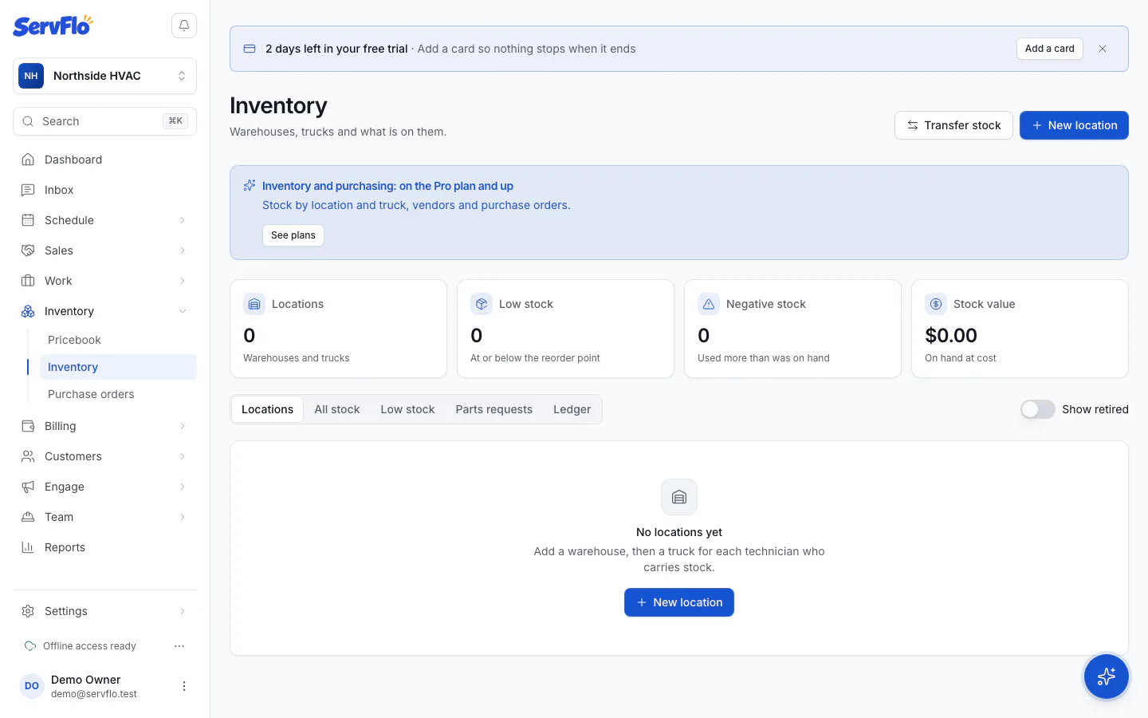The image size is (1148, 718).
Task: Open the Offline access three-dot menu
Action: point(179,646)
